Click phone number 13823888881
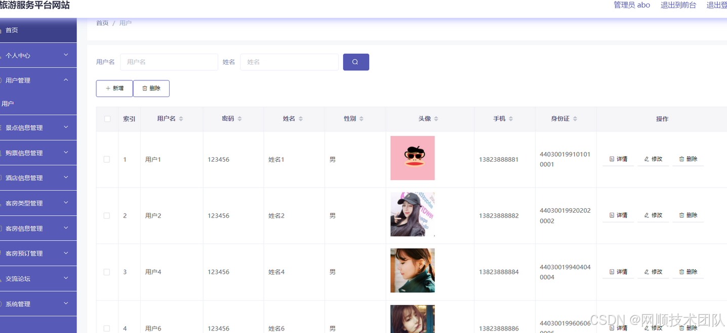Image resolution: width=727 pixels, height=333 pixels. [x=499, y=160]
